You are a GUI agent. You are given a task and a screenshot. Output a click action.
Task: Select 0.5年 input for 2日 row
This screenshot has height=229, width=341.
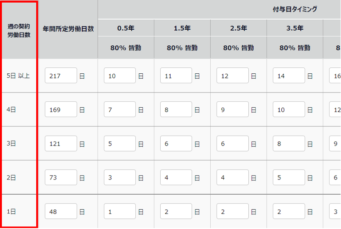[120, 177]
